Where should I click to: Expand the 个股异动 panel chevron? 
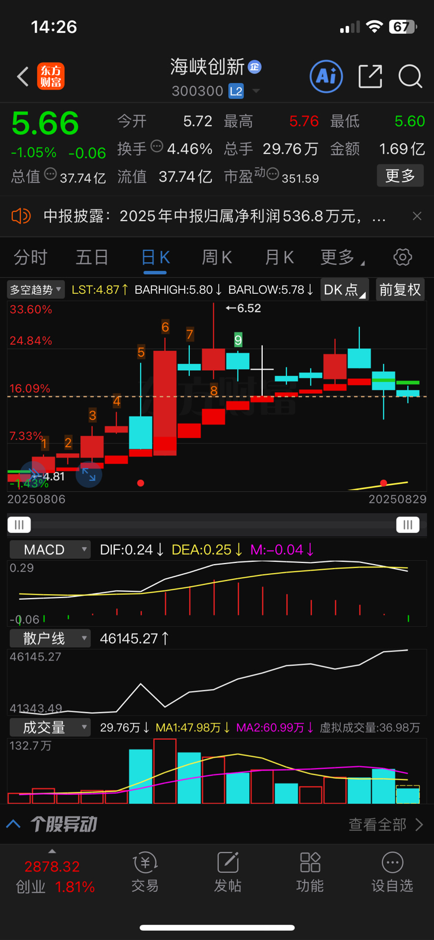[x=14, y=824]
